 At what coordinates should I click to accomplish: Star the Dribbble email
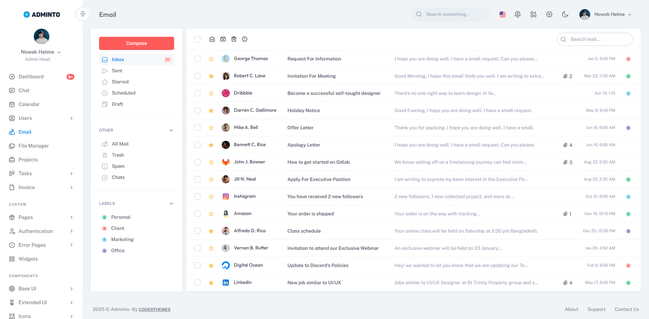tap(211, 93)
